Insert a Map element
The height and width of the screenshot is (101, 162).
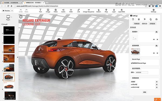pyautogui.click(x=106, y=11)
